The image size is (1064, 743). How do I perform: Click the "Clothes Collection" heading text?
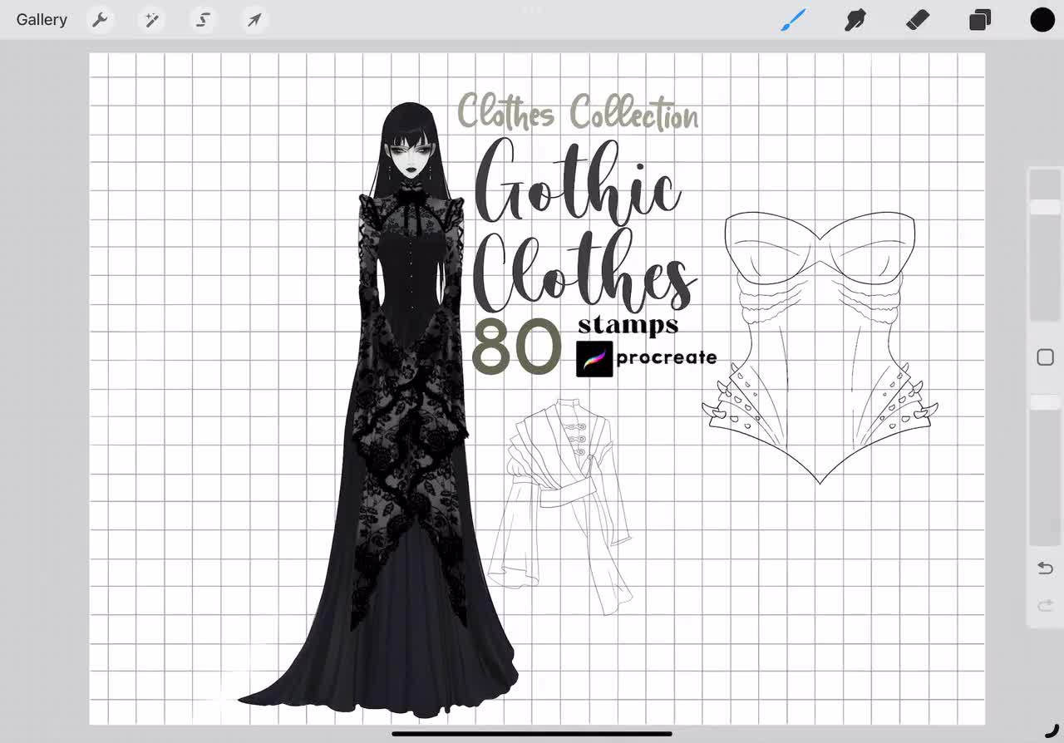pos(579,112)
